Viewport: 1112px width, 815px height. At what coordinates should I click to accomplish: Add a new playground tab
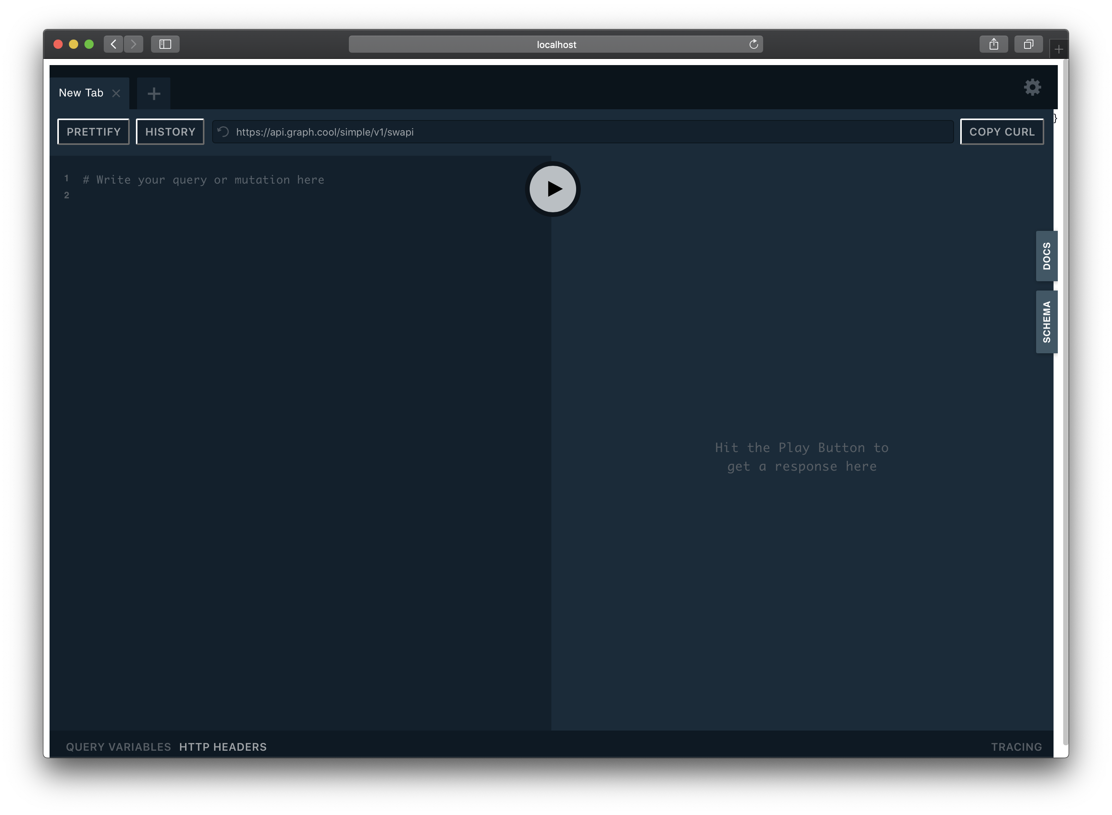pyautogui.click(x=154, y=93)
